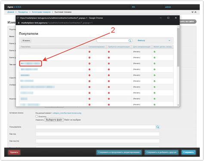Select the АО buyer link in the list
This screenshot has width=204, height=161.
click(x=30, y=64)
